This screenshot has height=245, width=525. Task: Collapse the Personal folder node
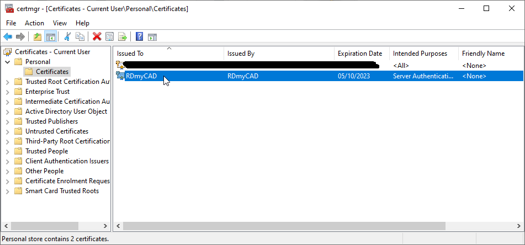(7, 62)
